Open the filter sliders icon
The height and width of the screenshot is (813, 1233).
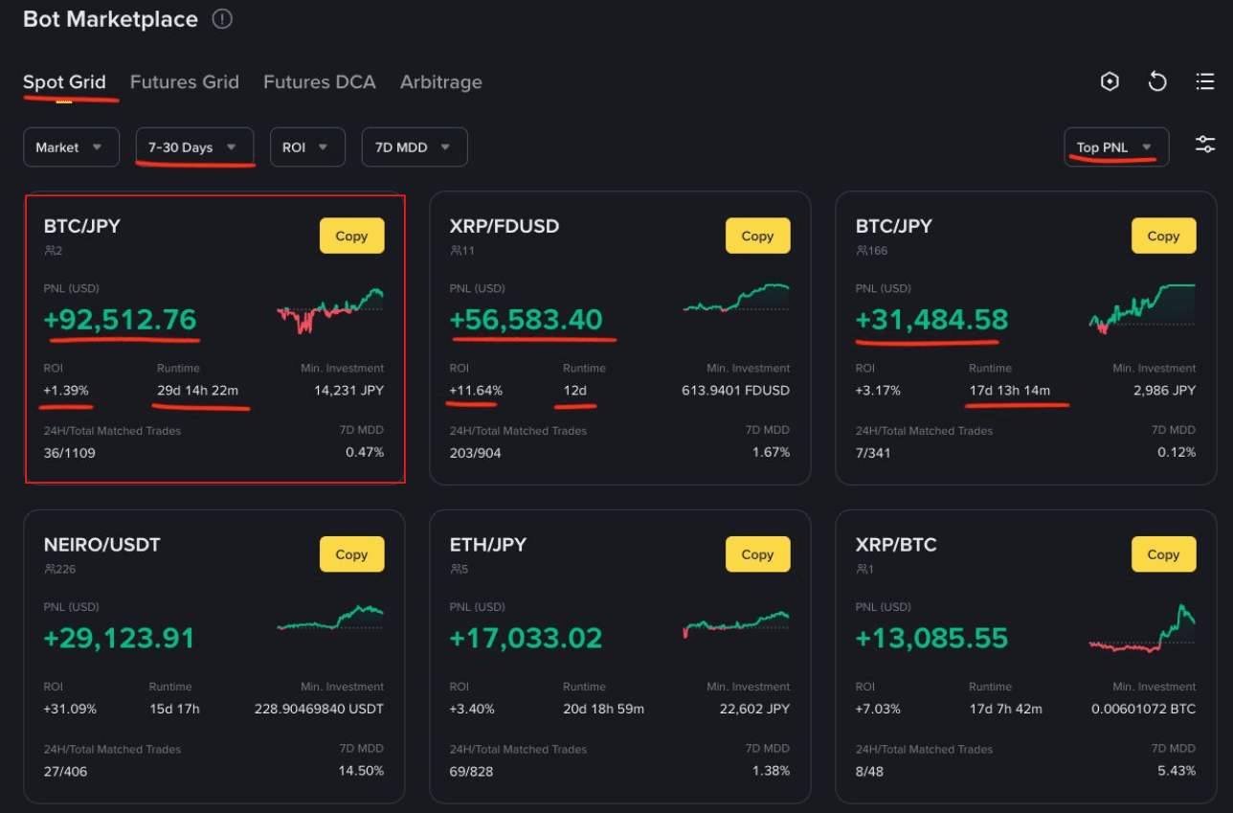(x=1205, y=145)
